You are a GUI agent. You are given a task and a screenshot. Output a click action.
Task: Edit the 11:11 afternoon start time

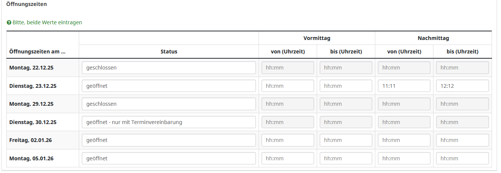pos(404,86)
